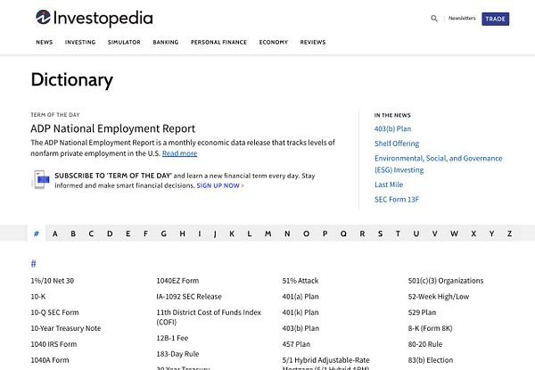Select letter Q in alphabet bar
The width and height of the screenshot is (535, 370).
click(343, 234)
